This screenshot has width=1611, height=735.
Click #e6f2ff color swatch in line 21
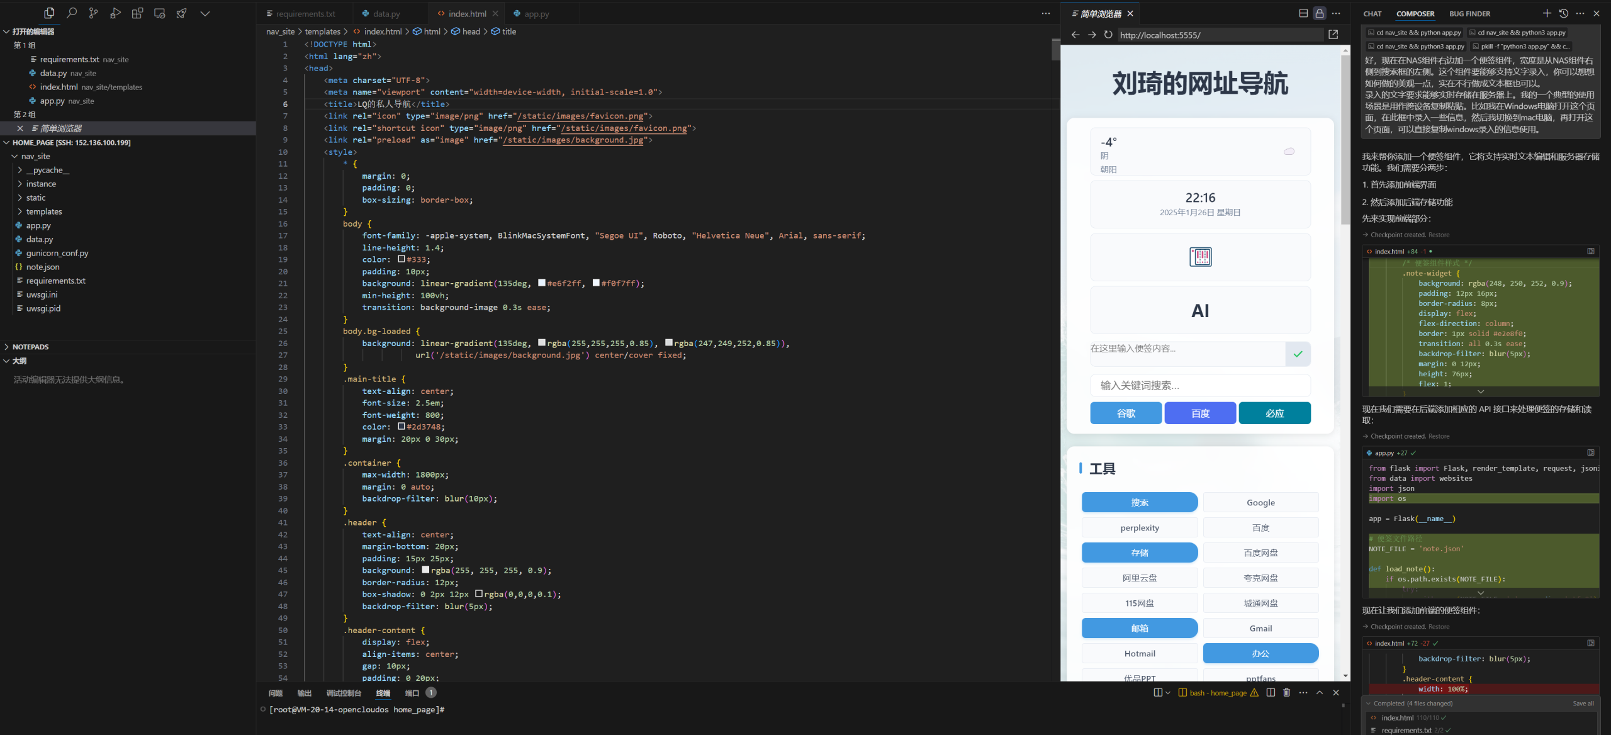click(542, 283)
